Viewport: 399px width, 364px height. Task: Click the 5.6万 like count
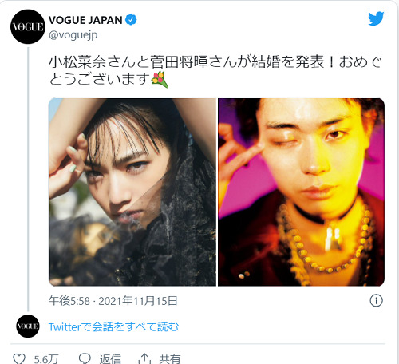[x=46, y=359]
